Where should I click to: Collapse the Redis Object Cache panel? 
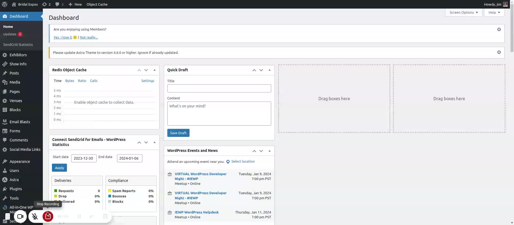click(154, 70)
